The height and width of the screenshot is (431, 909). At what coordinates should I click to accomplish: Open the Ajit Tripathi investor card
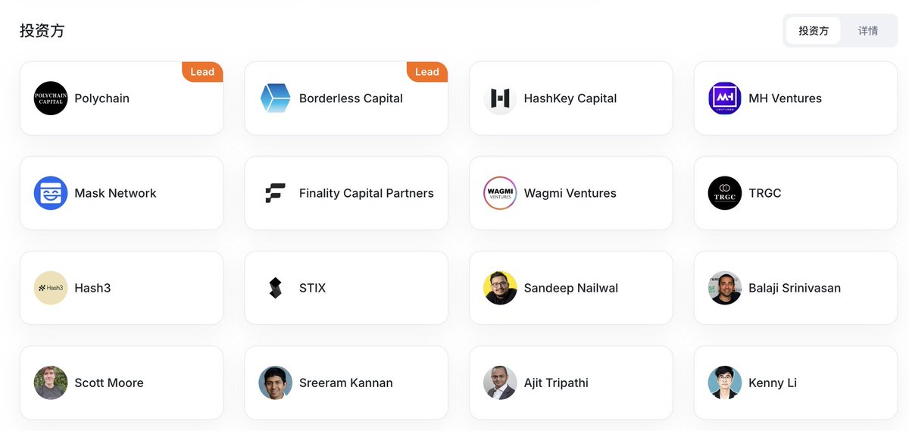click(571, 383)
